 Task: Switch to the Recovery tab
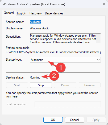[x=36, y=13]
